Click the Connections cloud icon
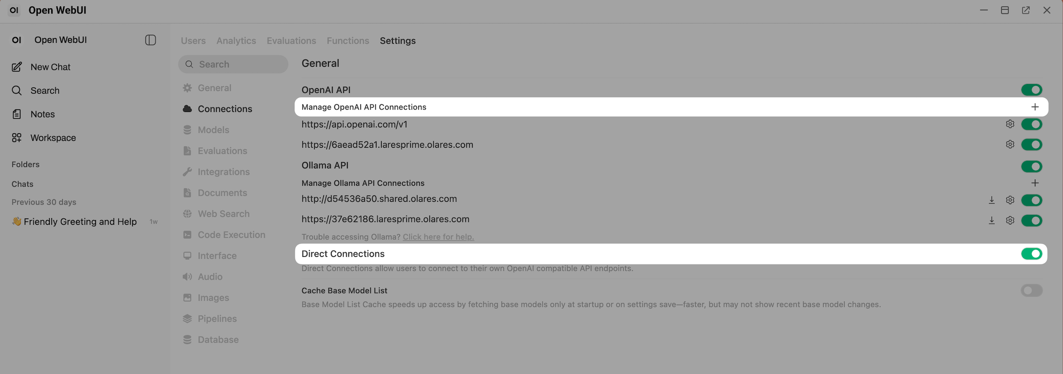 pyautogui.click(x=187, y=109)
